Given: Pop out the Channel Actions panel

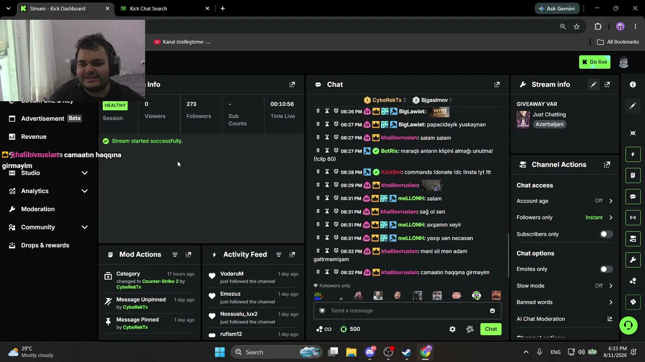Looking at the screenshot, I should point(607,164).
